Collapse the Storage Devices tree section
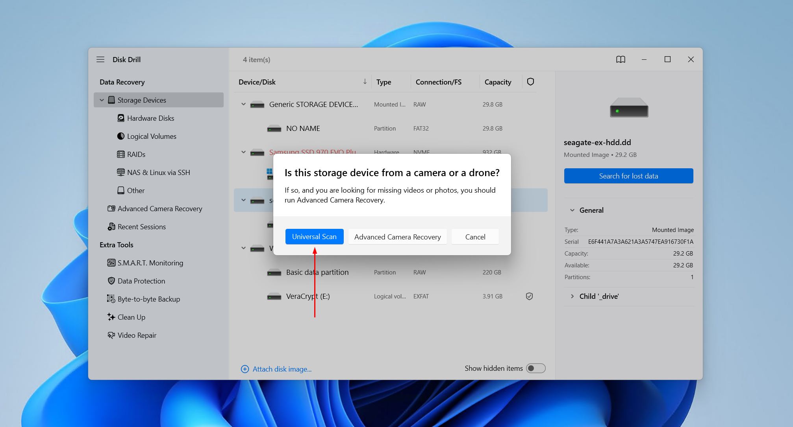The height and width of the screenshot is (427, 793). pyautogui.click(x=102, y=100)
